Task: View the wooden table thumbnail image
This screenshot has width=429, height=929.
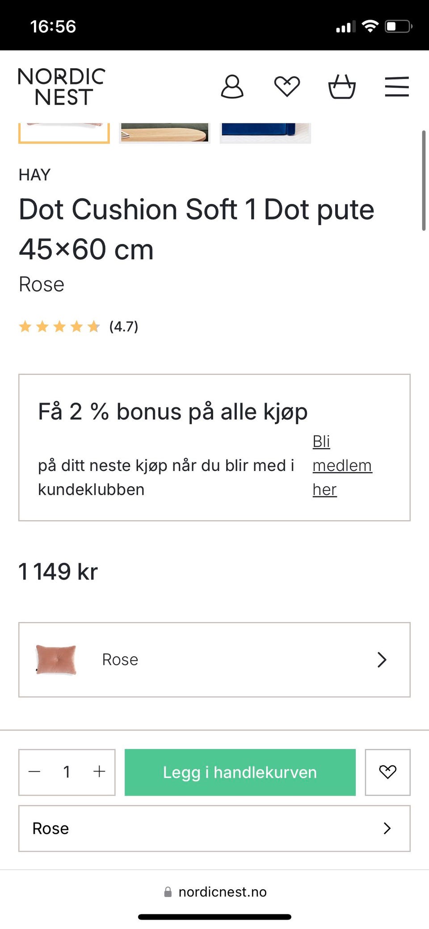Action: (164, 133)
